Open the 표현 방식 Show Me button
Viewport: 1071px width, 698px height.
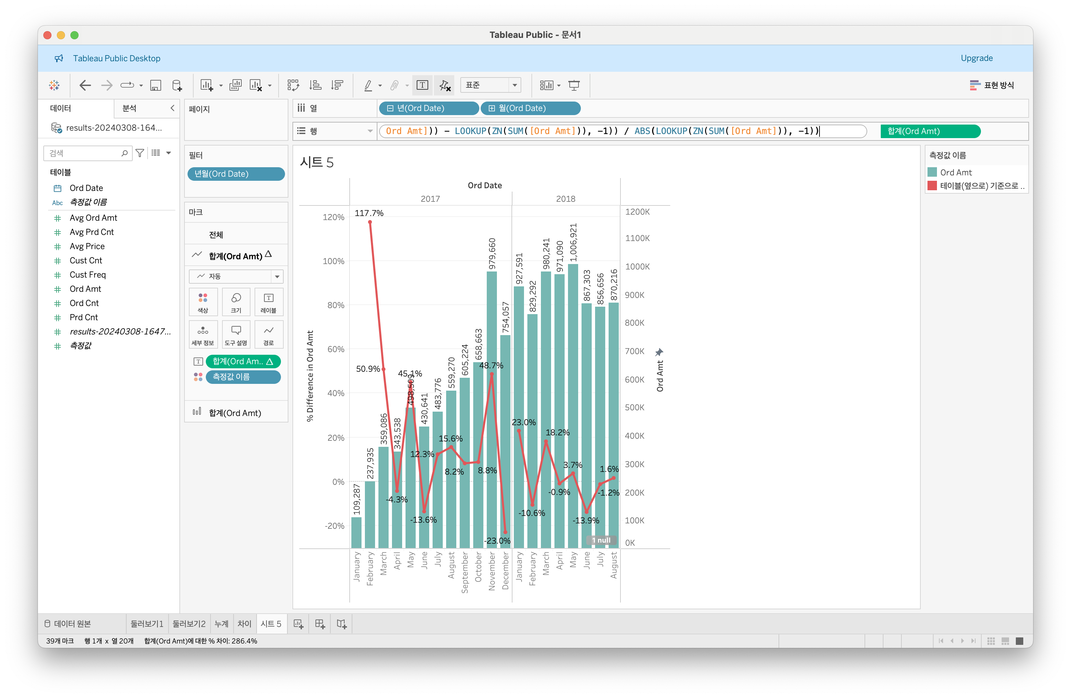pyautogui.click(x=992, y=85)
